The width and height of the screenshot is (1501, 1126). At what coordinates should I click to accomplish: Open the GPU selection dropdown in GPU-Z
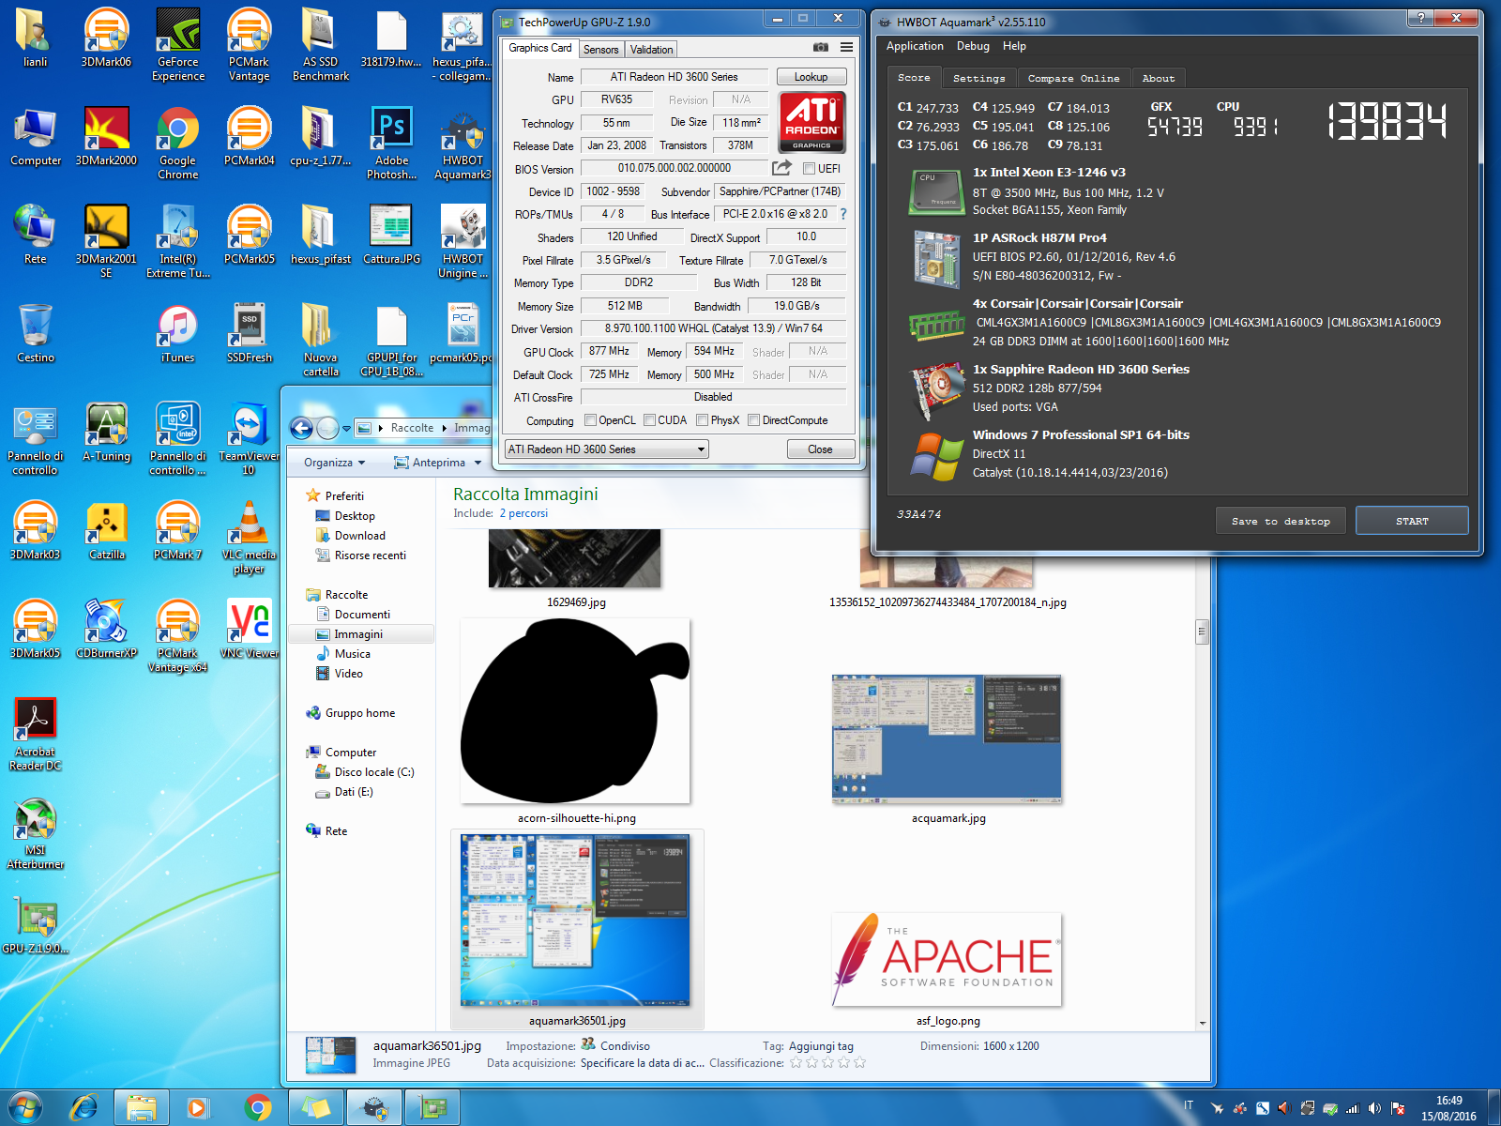tap(606, 449)
